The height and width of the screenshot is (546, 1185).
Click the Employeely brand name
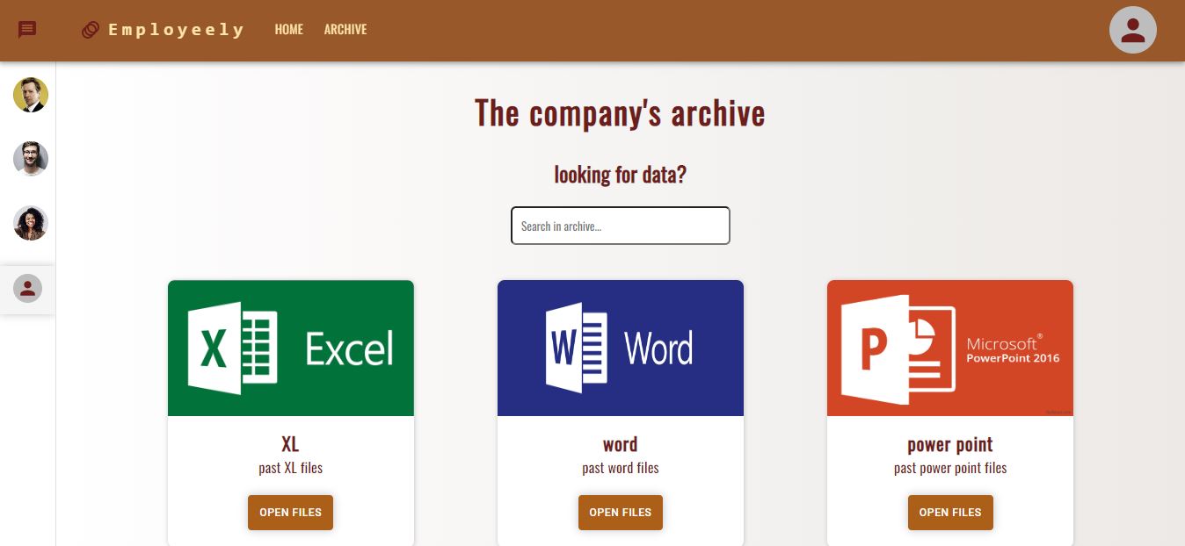(x=176, y=30)
